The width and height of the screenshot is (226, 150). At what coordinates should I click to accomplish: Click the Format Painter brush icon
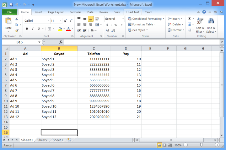17,31
